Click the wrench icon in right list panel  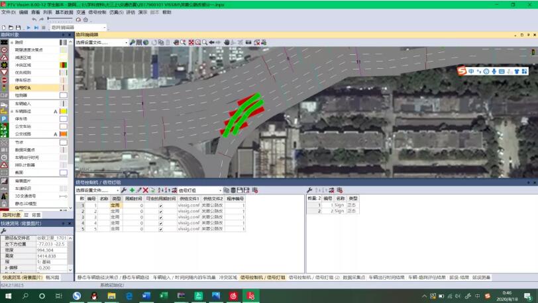coord(309,190)
